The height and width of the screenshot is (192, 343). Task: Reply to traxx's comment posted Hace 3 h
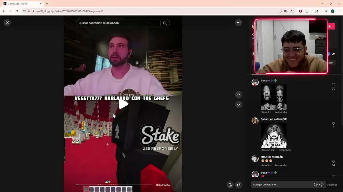coord(281,112)
